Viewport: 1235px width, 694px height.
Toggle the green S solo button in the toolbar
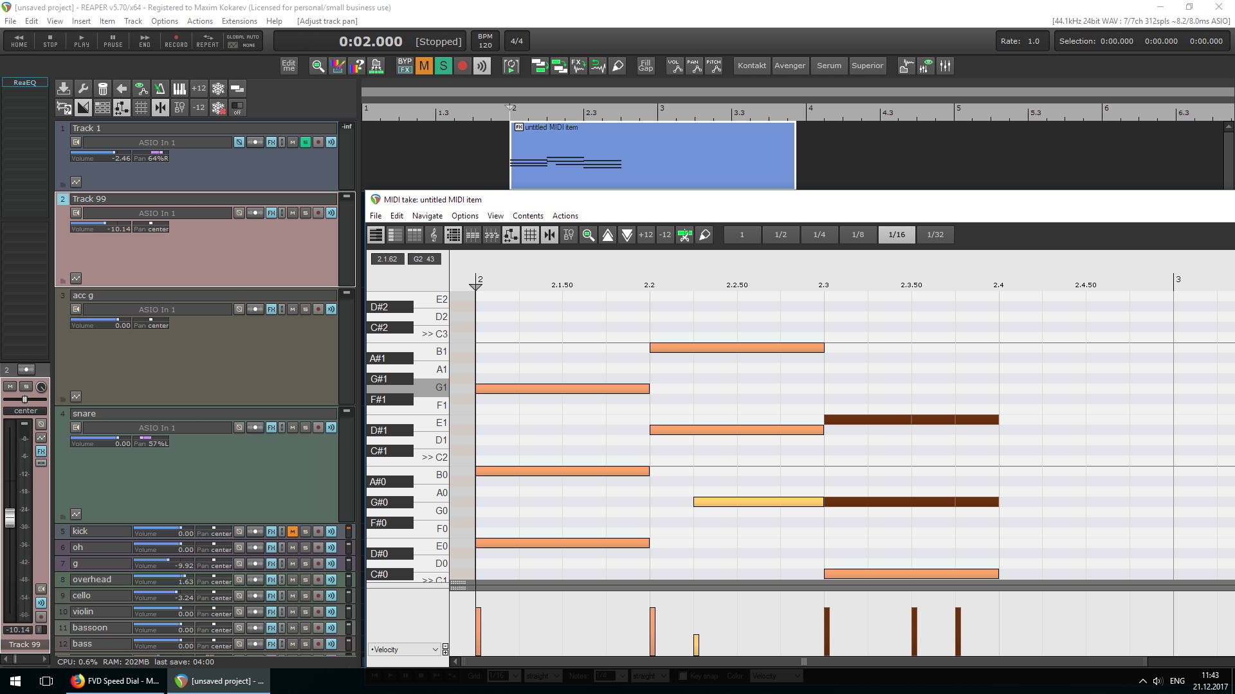443,66
